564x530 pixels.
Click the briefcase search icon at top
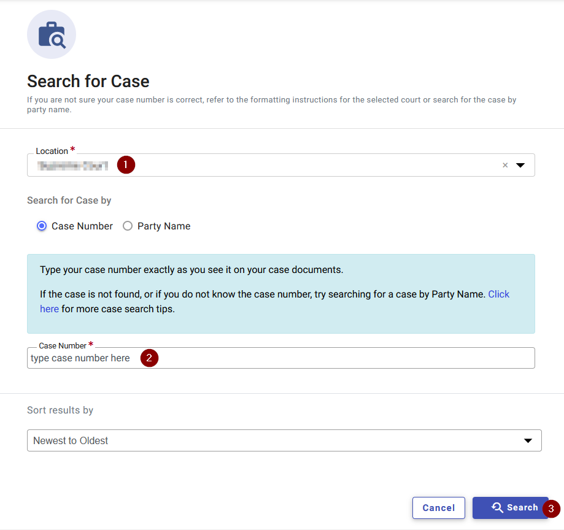(52, 34)
